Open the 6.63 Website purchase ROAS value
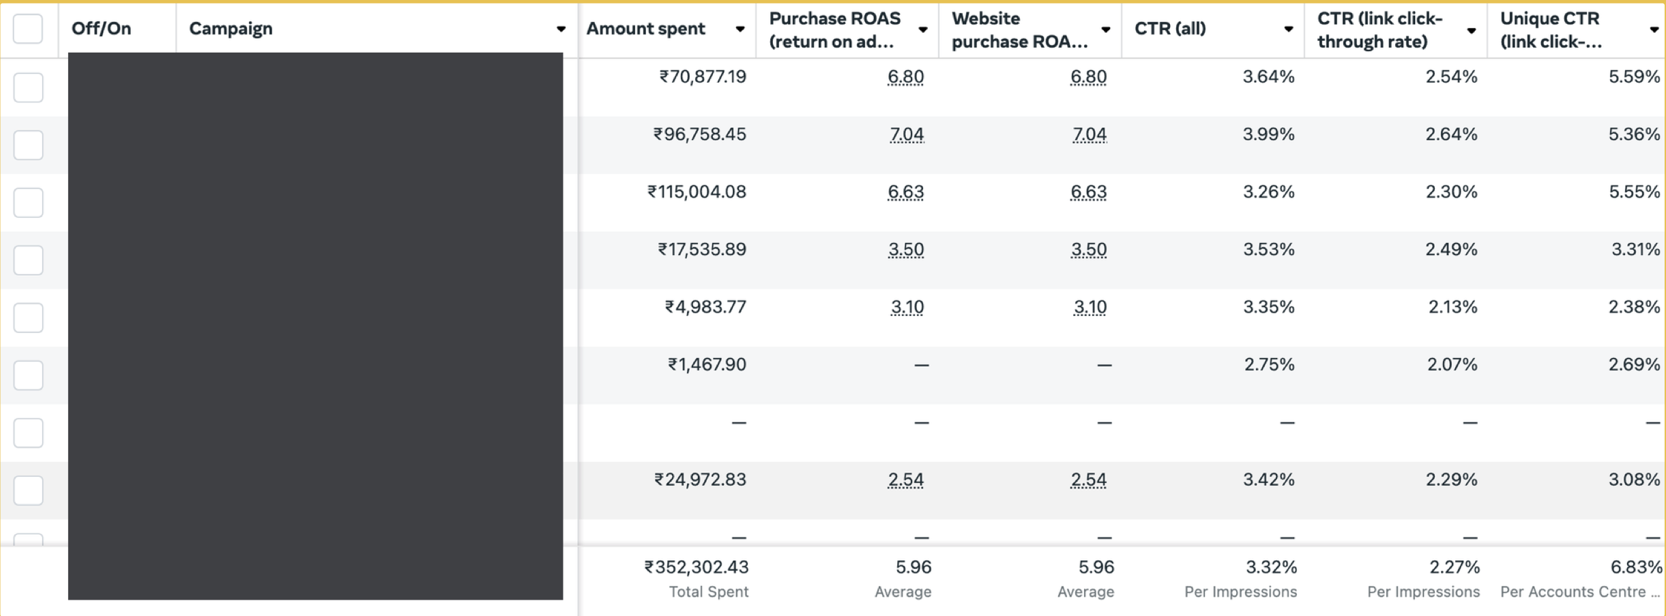The height and width of the screenshot is (616, 1666). coord(1089,192)
